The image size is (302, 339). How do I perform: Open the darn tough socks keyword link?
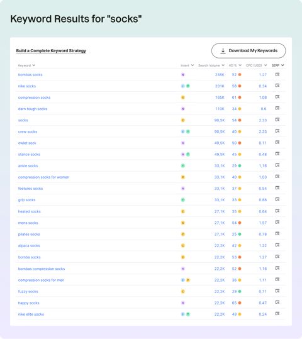(x=33, y=109)
